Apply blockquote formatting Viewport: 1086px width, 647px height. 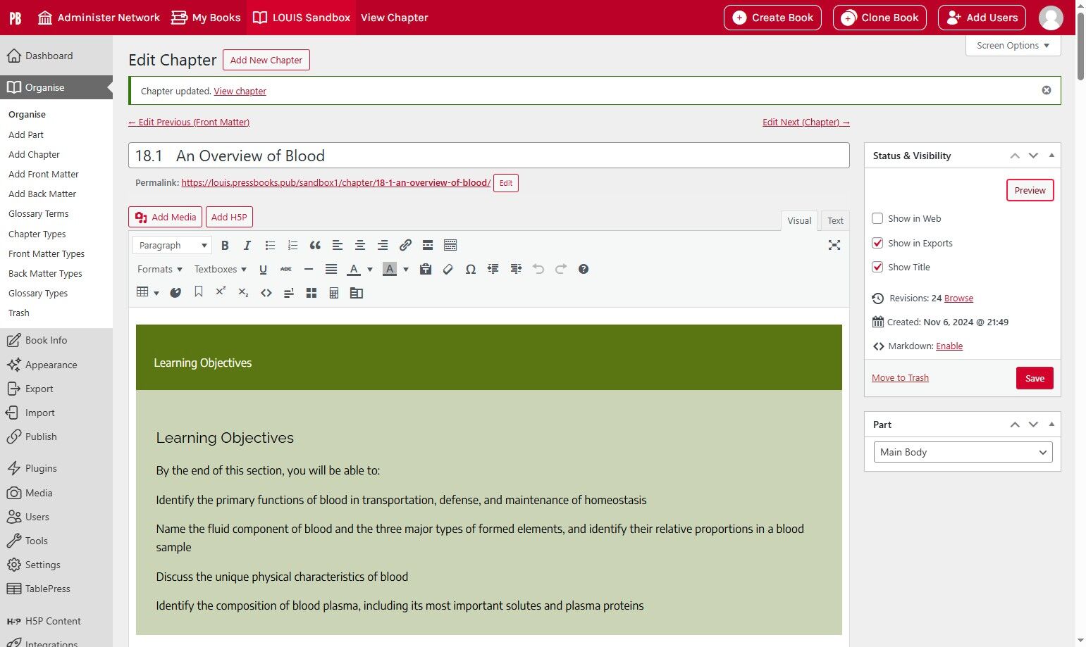pyautogui.click(x=315, y=245)
